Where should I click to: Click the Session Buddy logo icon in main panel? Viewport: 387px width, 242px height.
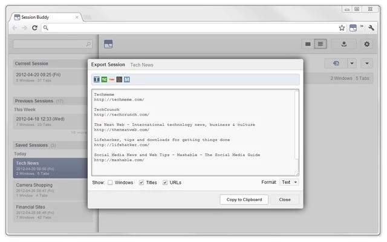108,44
